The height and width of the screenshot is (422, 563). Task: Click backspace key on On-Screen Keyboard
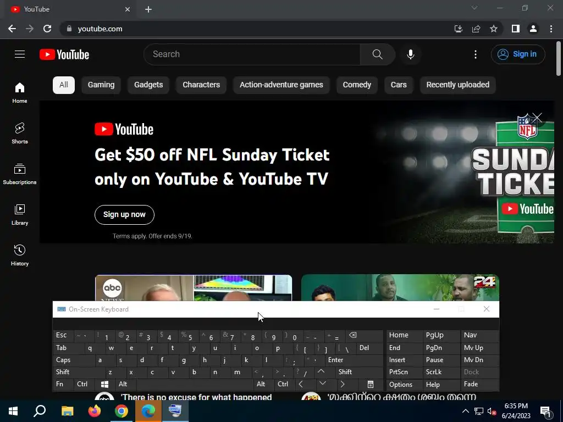click(363, 336)
